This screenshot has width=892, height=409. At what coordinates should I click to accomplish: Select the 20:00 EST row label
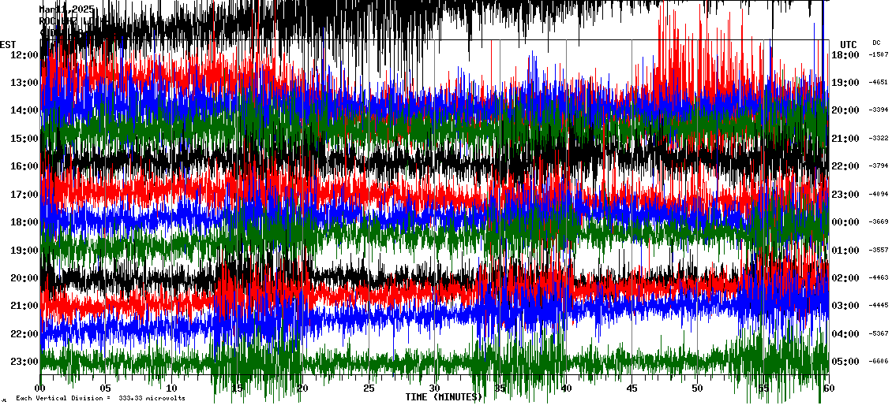coord(24,278)
